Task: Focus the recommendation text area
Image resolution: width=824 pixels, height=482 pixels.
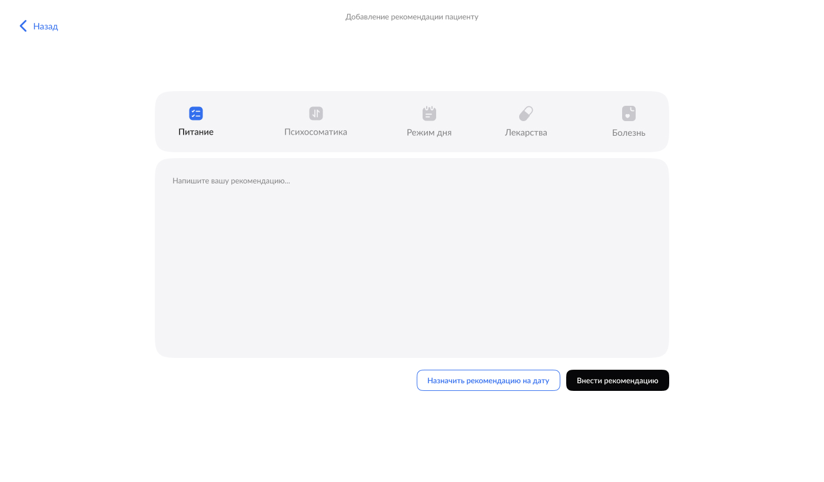Action: click(412, 258)
